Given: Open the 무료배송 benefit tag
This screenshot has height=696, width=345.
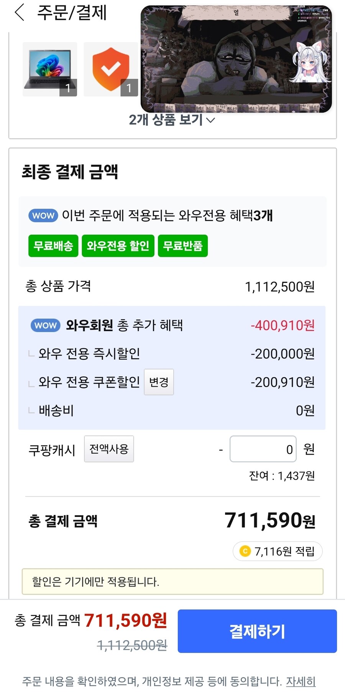Looking at the screenshot, I should tap(53, 246).
